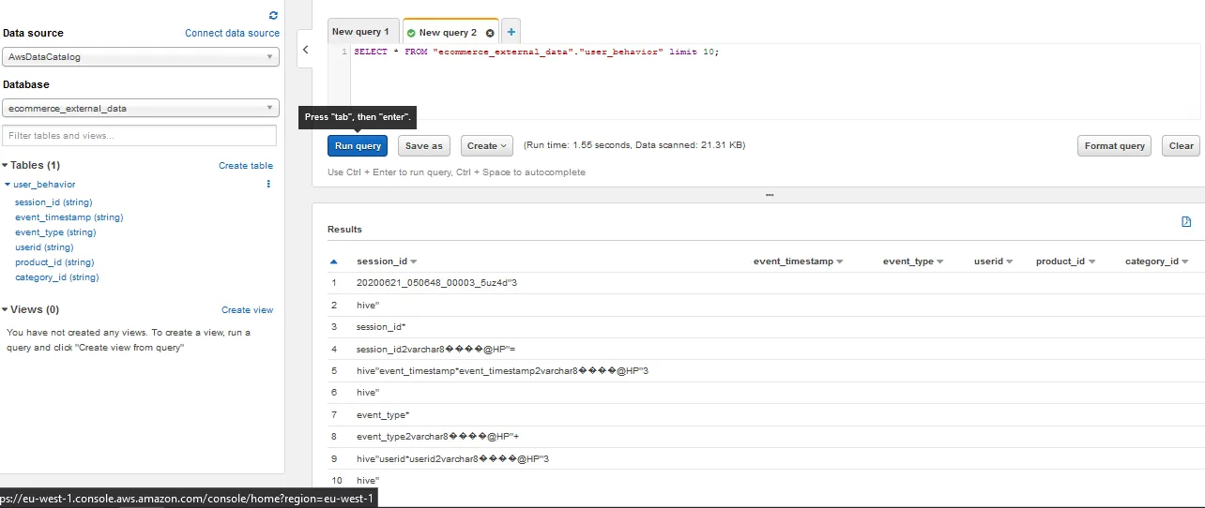This screenshot has height=508, width=1205.
Task: Collapse the user_behavior table tree
Action: tap(8, 185)
